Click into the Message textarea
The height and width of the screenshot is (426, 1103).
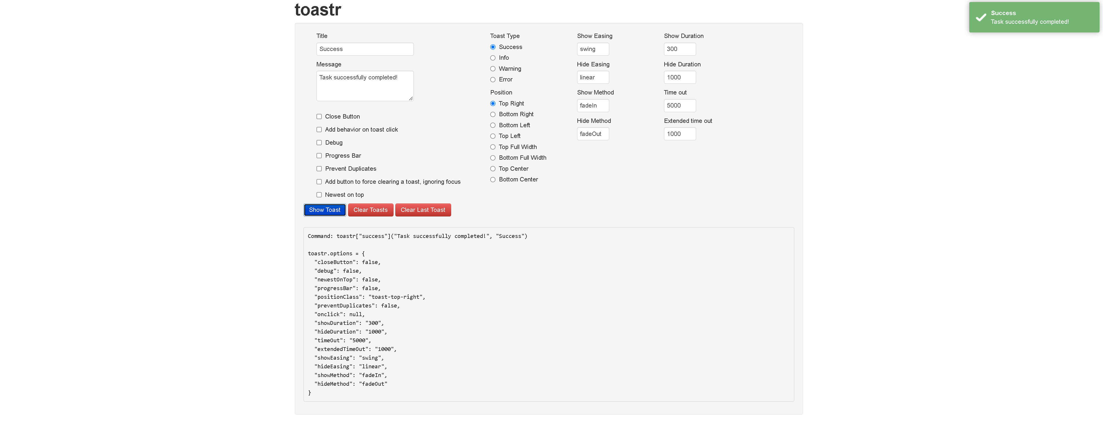tap(365, 86)
